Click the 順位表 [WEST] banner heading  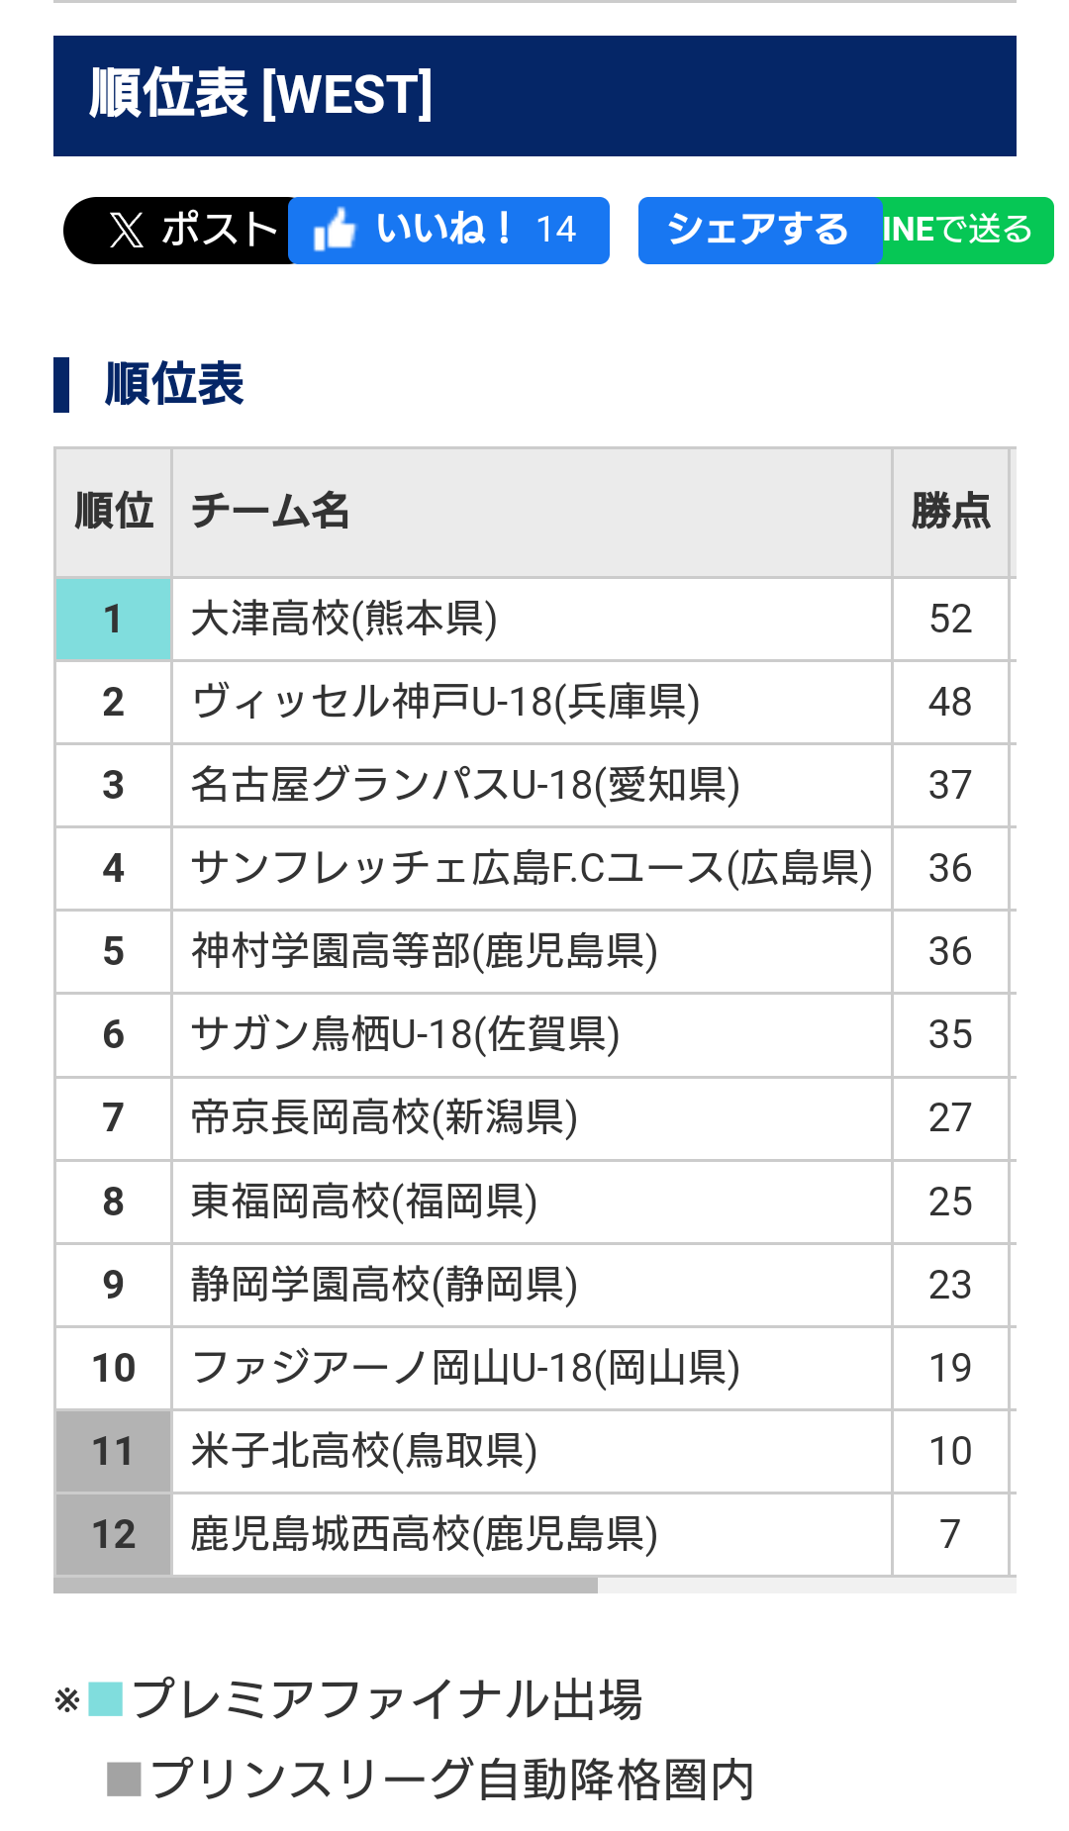pos(261,96)
